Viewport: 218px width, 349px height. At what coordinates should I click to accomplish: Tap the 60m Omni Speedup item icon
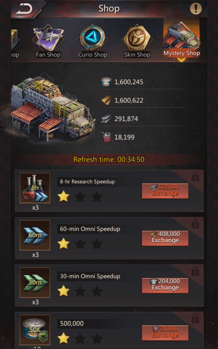click(35, 235)
